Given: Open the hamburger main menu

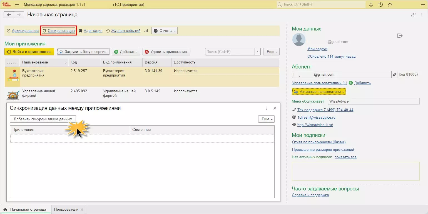Looking at the screenshot, I should coord(17,5).
